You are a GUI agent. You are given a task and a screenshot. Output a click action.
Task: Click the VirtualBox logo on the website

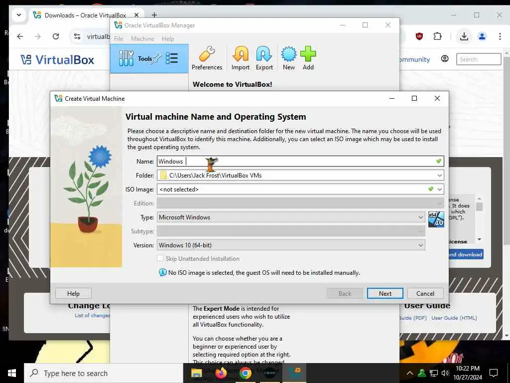point(57,60)
